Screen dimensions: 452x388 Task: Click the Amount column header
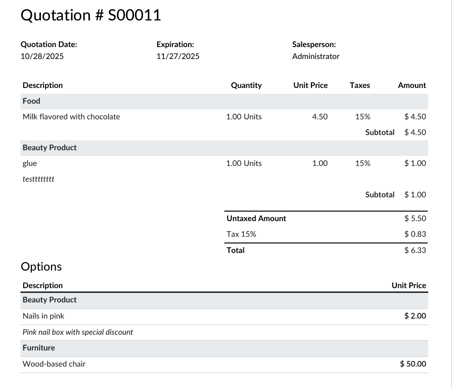412,85
